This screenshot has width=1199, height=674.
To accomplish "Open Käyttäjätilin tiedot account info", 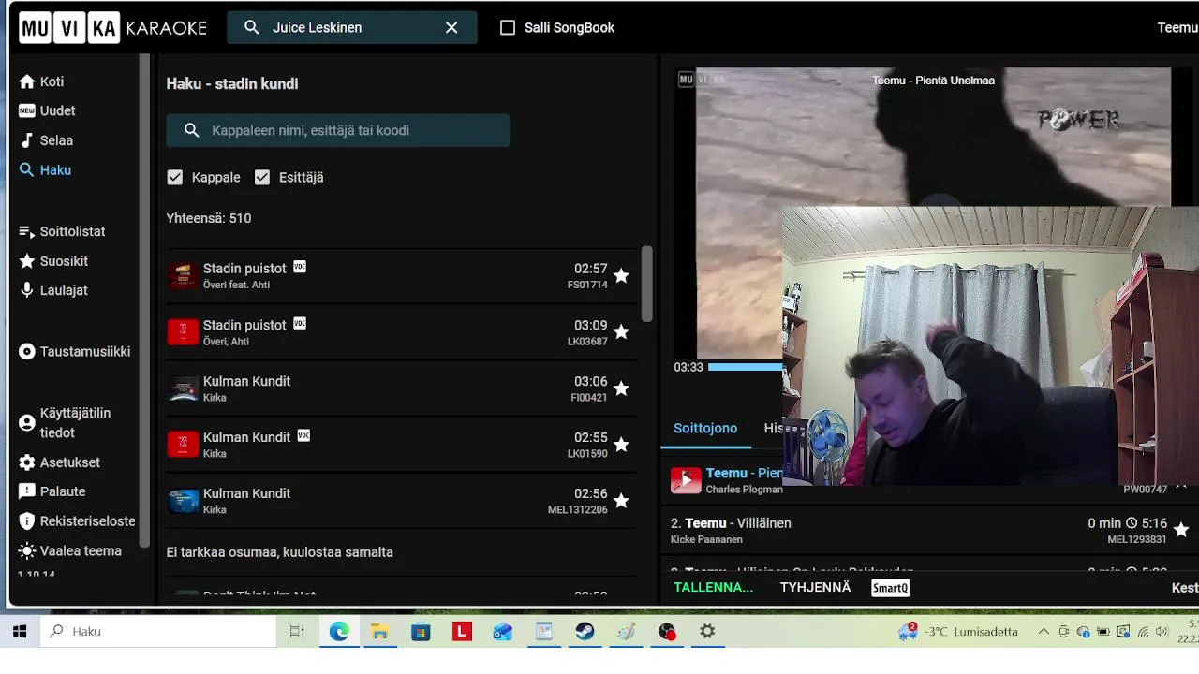I will tap(66, 423).
